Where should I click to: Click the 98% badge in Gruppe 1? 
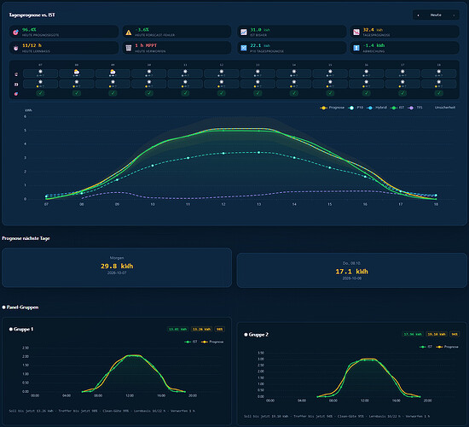coord(220,329)
